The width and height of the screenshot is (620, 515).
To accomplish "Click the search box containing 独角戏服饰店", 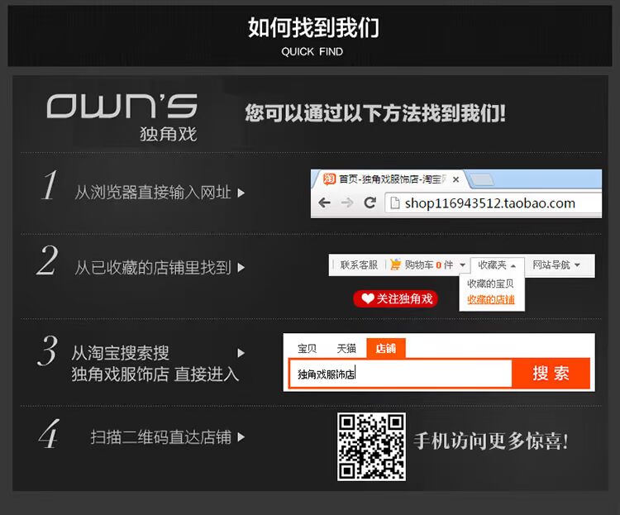I will [400, 374].
